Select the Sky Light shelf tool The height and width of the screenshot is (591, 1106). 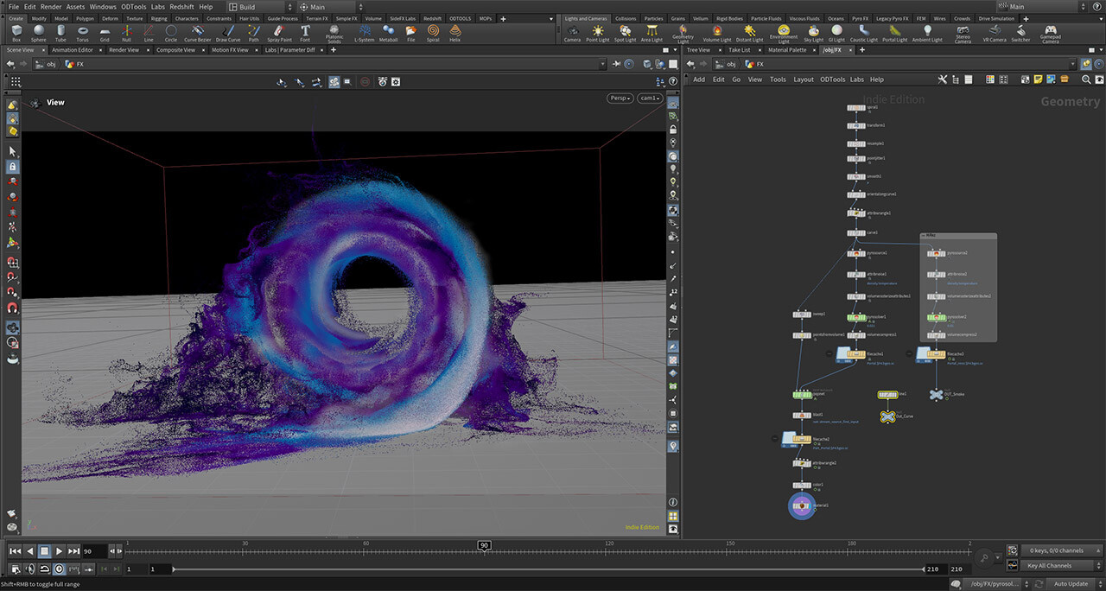pos(812,32)
